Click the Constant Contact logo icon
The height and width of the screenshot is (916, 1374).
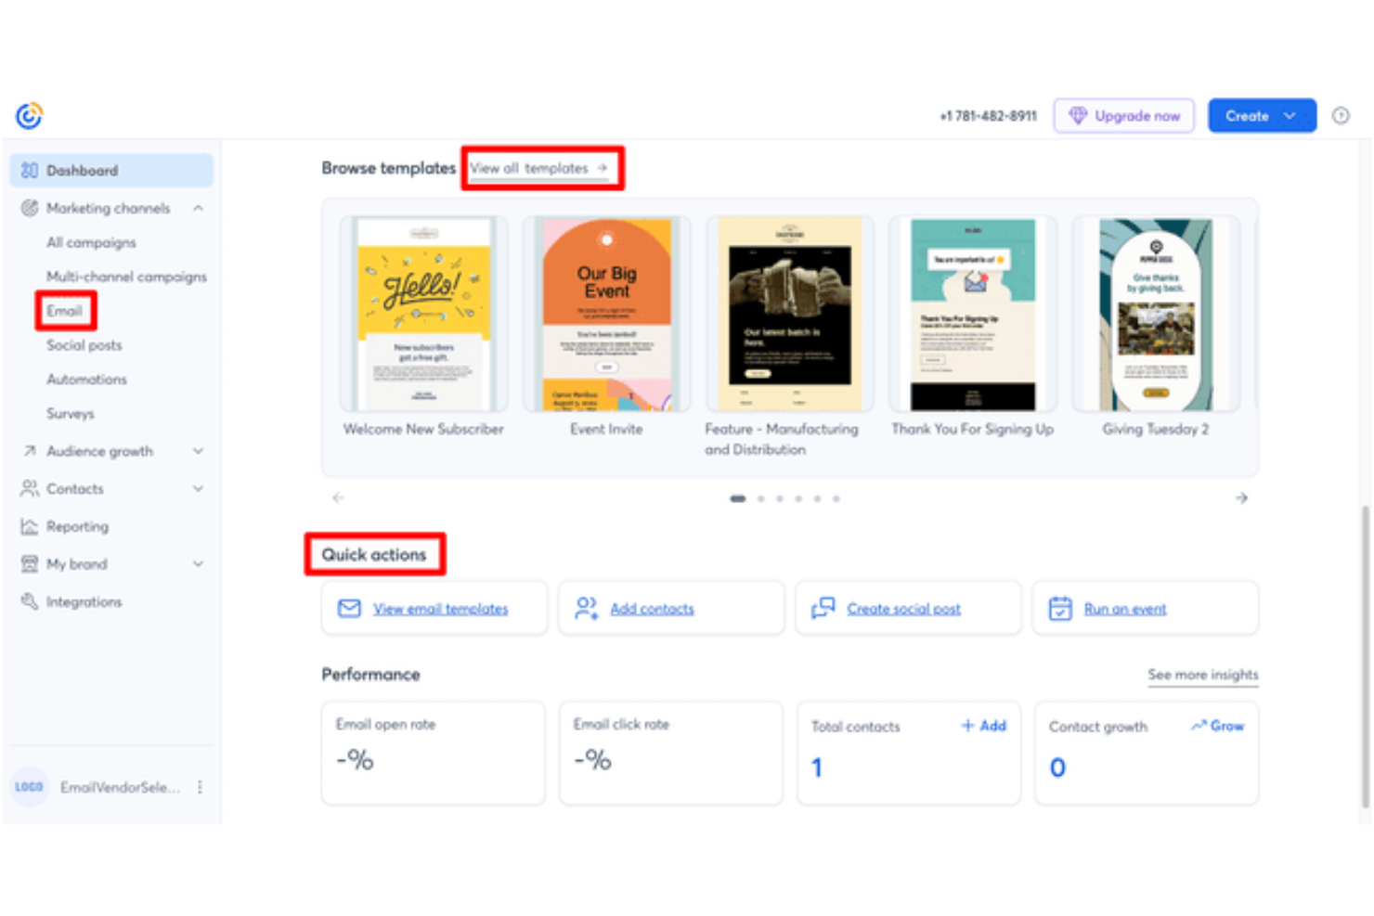tap(29, 114)
